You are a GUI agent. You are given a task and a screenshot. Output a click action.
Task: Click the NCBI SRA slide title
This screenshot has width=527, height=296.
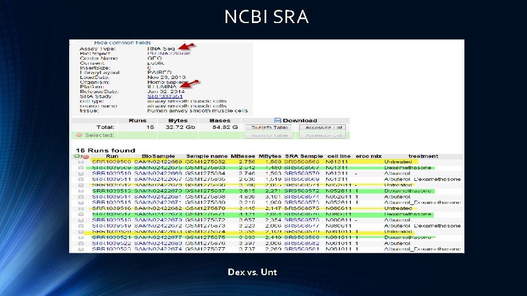coord(266,16)
